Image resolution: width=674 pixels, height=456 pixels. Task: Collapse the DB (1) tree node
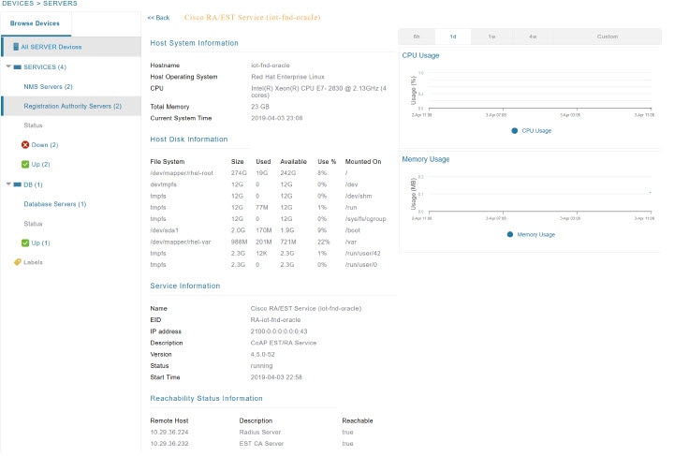coord(8,184)
